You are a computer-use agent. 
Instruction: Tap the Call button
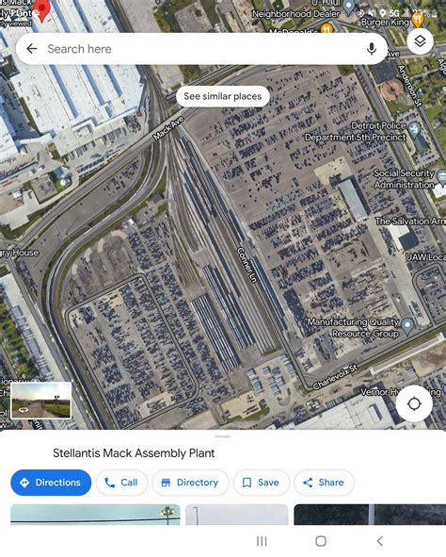(x=121, y=483)
